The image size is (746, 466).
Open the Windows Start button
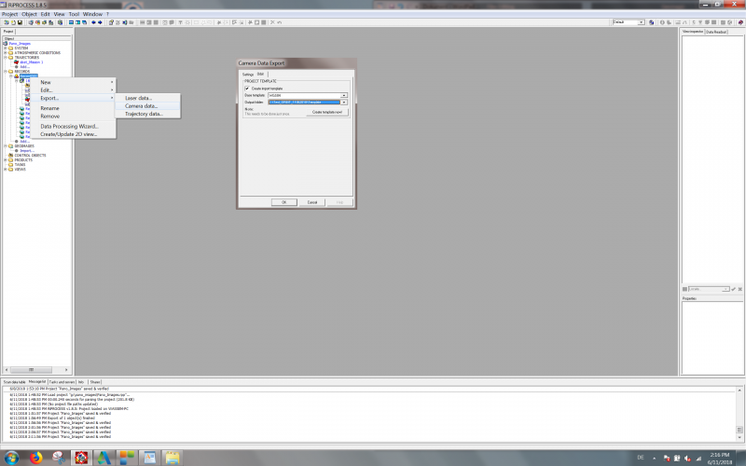point(11,458)
